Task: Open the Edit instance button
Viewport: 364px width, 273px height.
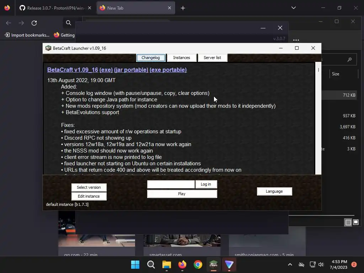Action: point(89,196)
